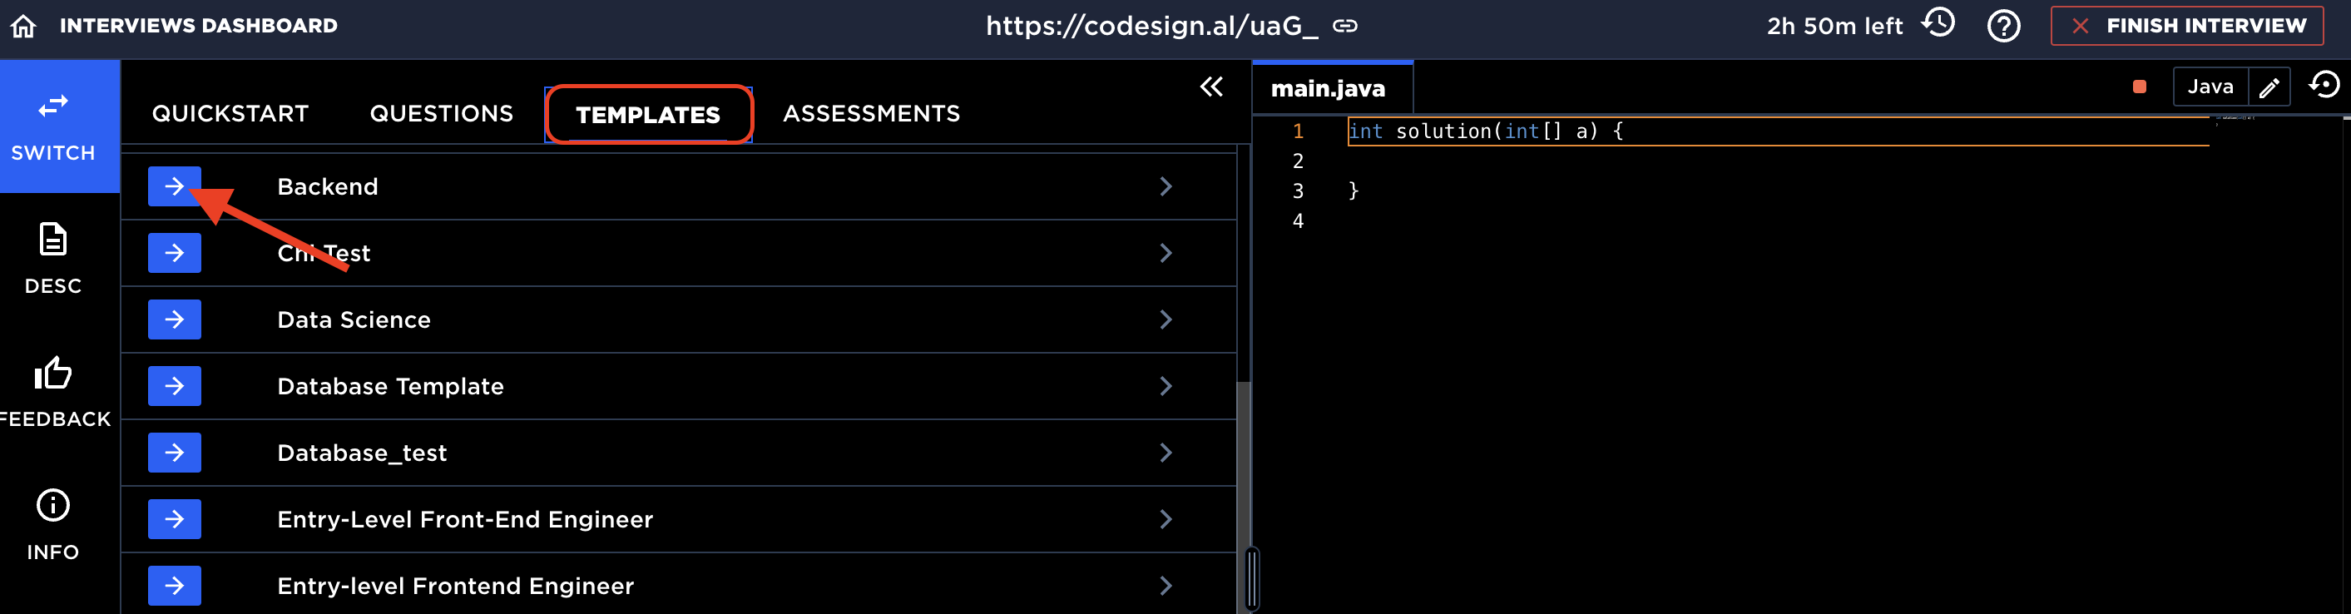Expand Entry-Level Front-End Engineer row chevron
2351x614 pixels.
(x=1166, y=519)
